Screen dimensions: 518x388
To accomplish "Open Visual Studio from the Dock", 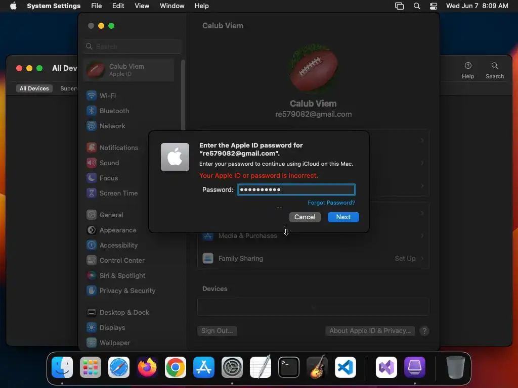I will click(386, 367).
